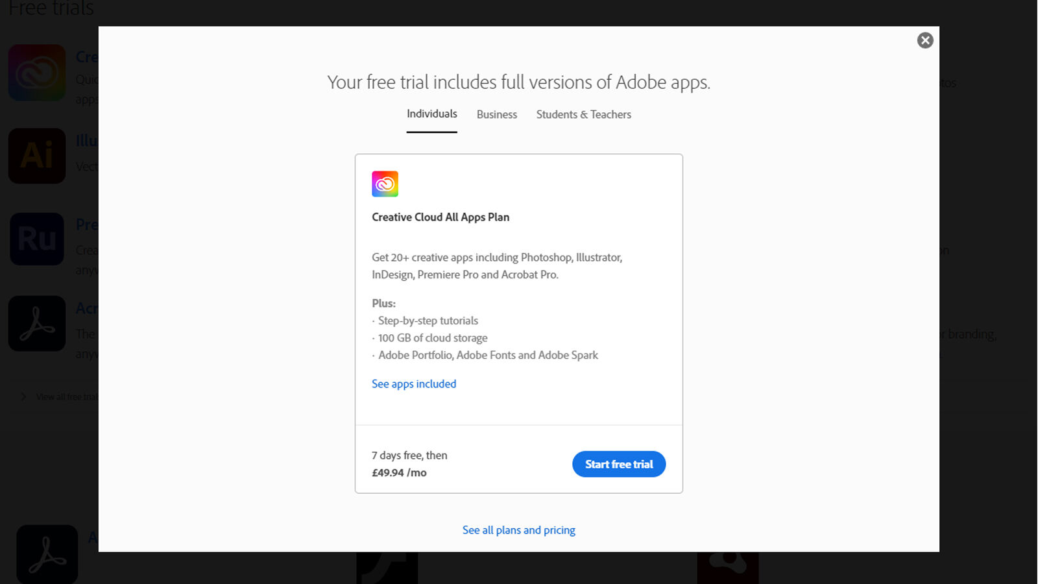This screenshot has width=1038, height=584.
Task: Click the Premiere Rush Ru icon
Action: pos(37,239)
